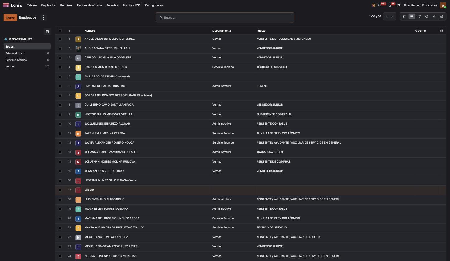Switch to Hierarchy organization chart view
The image size is (450, 261).
tap(419, 16)
